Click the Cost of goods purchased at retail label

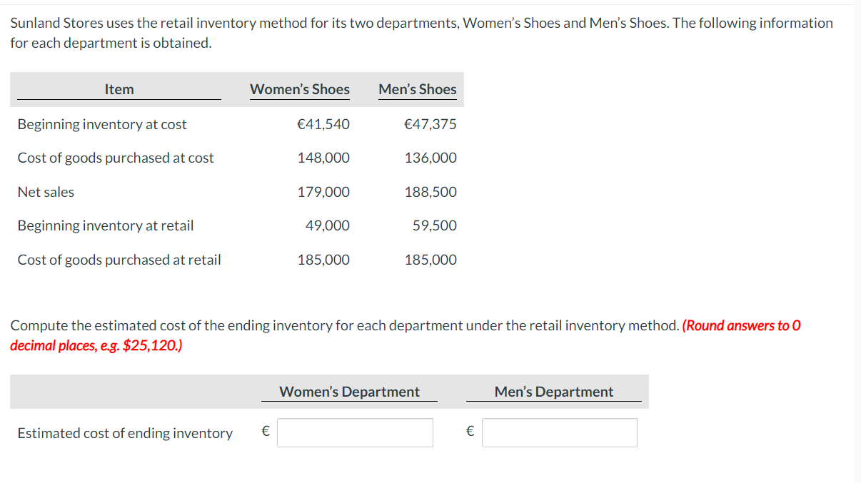click(x=119, y=260)
